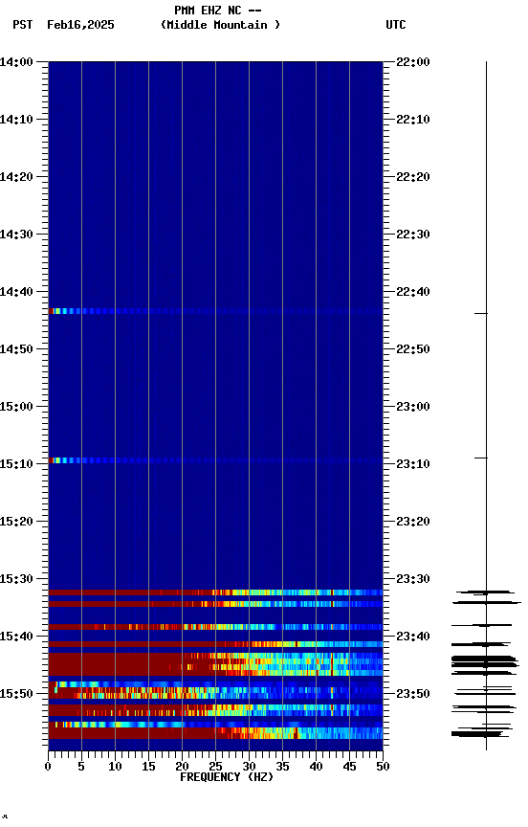
Task: Click the 'PST' timezone label
Action: point(23,25)
